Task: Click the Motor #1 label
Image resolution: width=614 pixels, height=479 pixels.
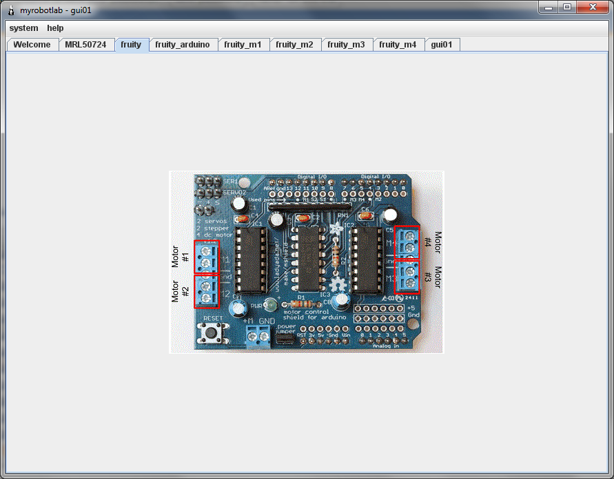Action: (x=180, y=257)
